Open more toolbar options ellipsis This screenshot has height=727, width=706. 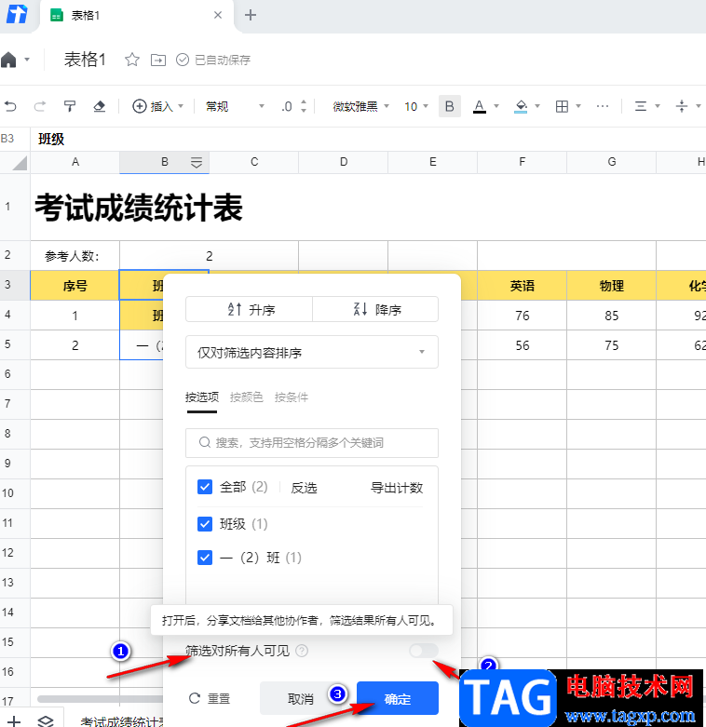tap(603, 107)
